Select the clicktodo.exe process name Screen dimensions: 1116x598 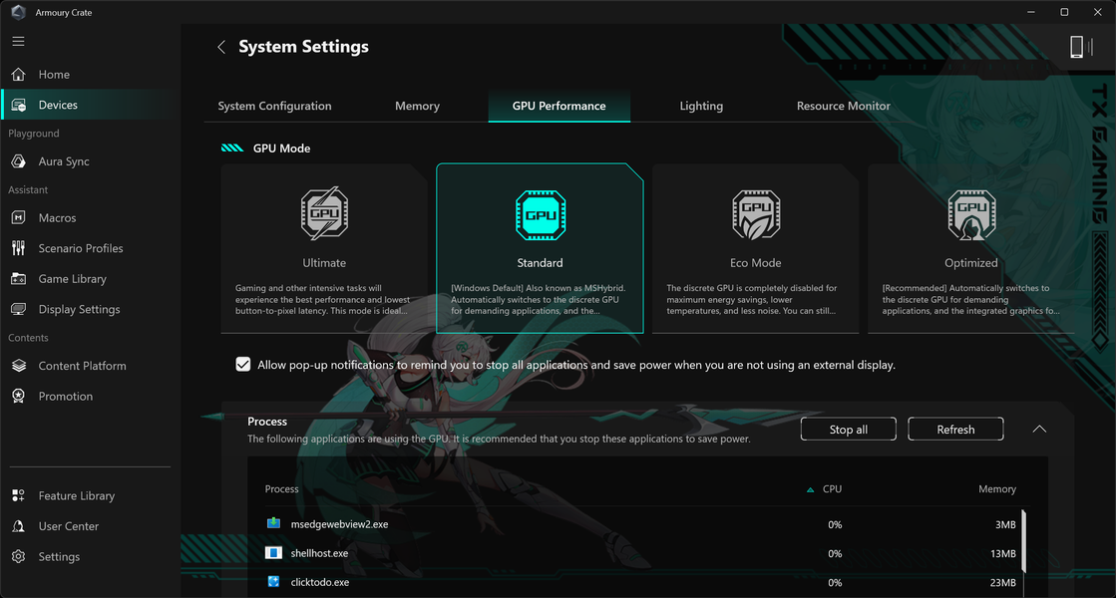click(x=320, y=582)
